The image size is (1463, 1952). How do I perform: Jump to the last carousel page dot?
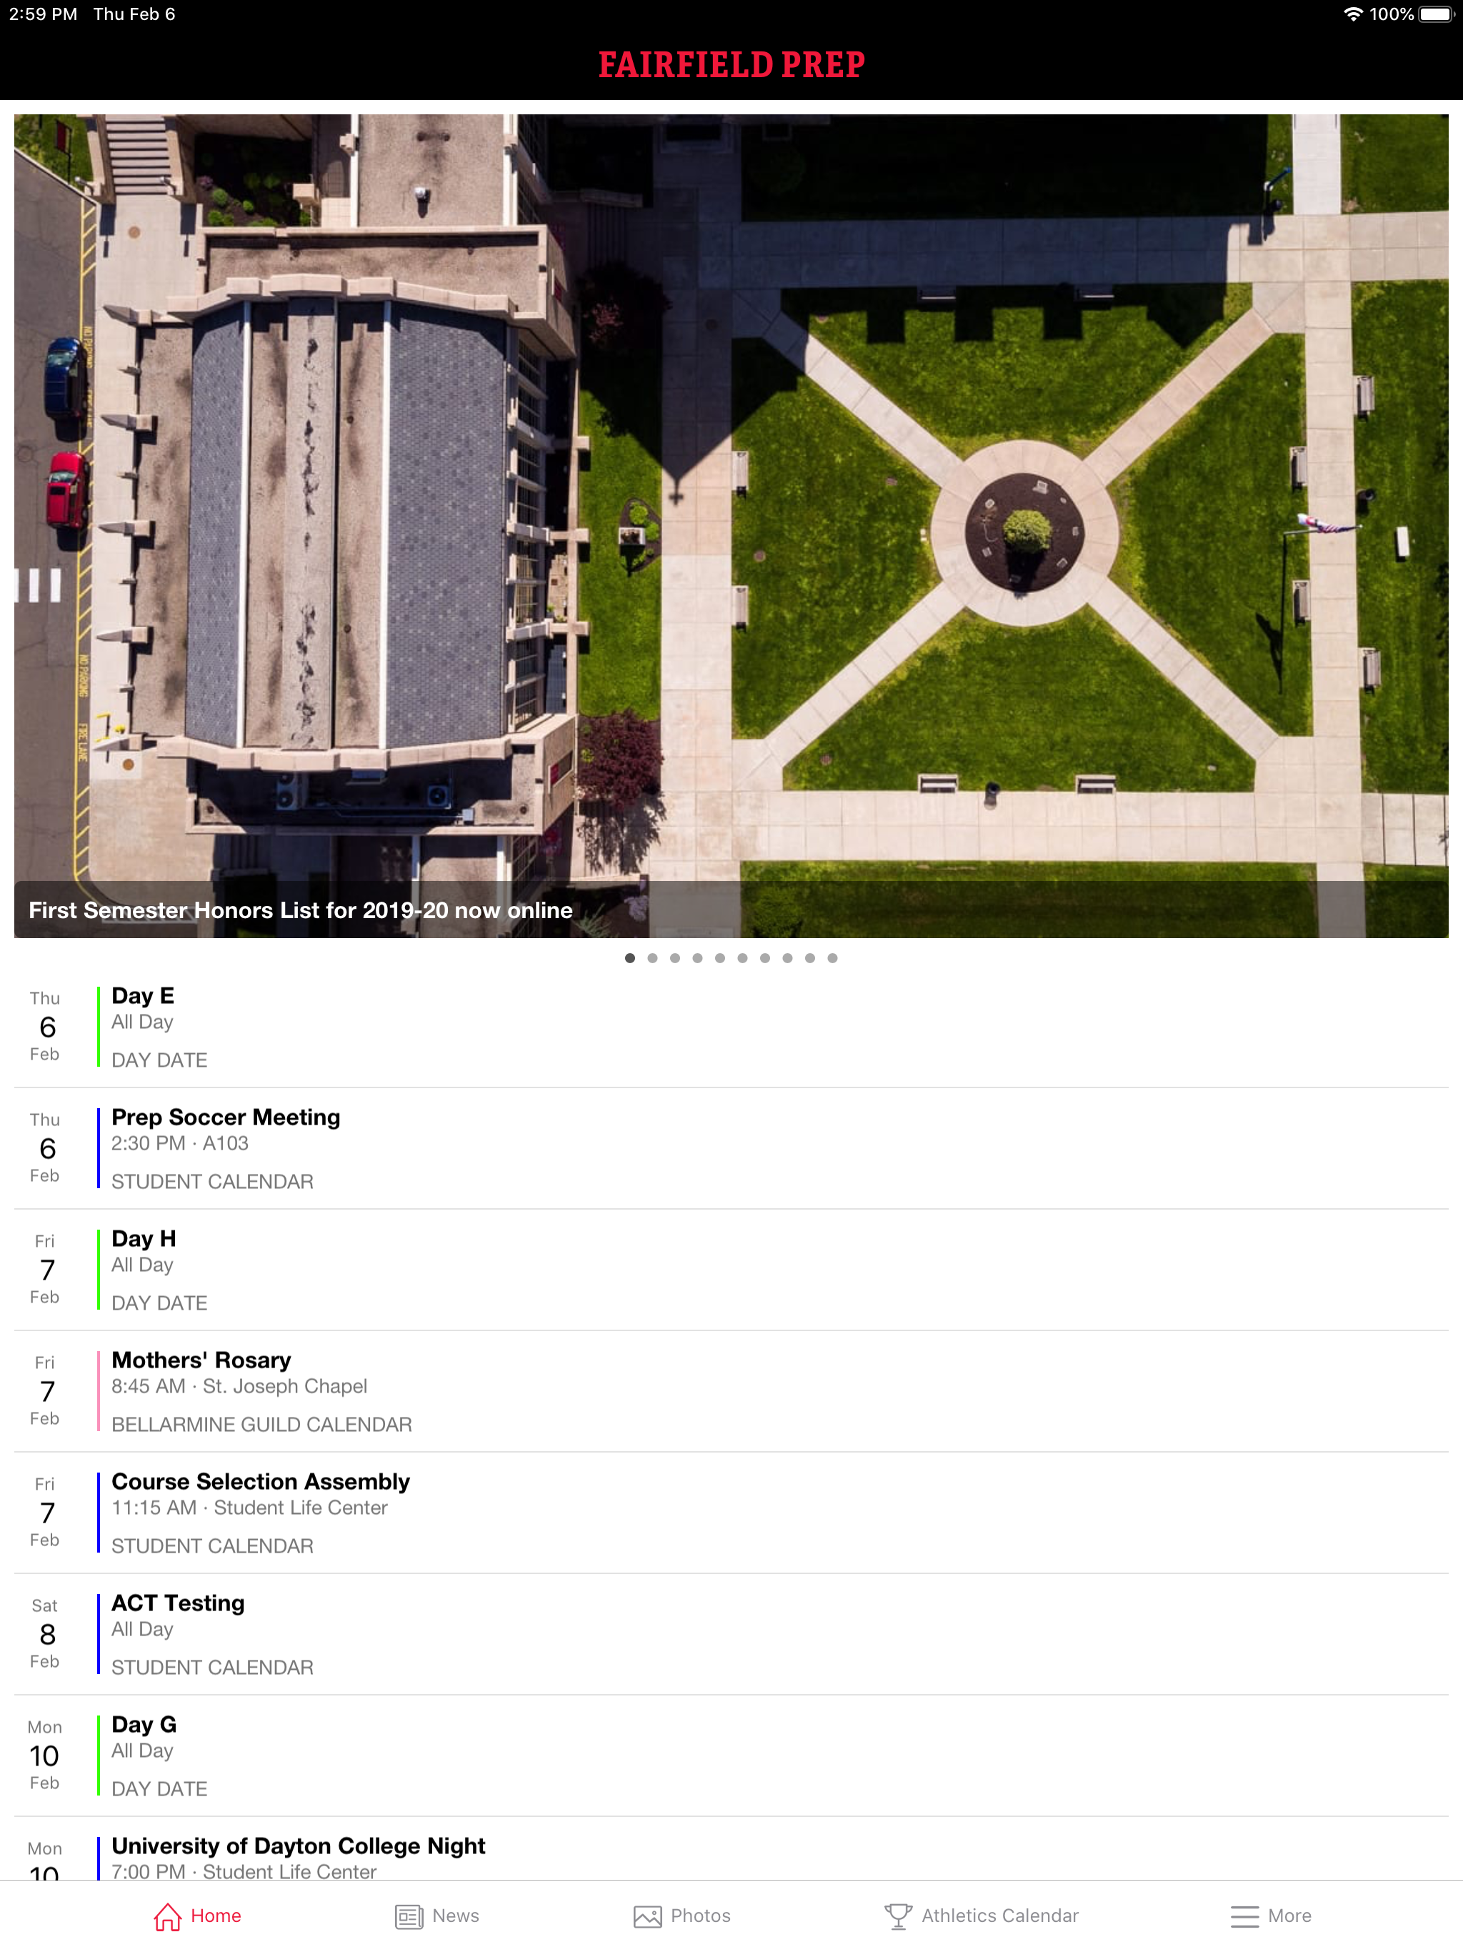pos(832,957)
